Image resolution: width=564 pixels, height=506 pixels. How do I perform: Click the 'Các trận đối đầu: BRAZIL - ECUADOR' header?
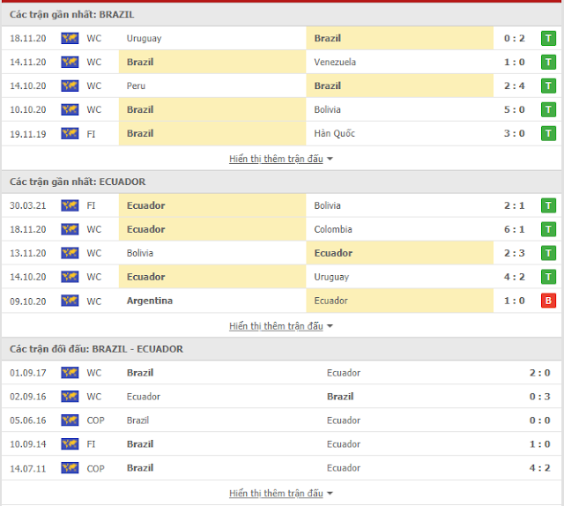(x=96, y=349)
